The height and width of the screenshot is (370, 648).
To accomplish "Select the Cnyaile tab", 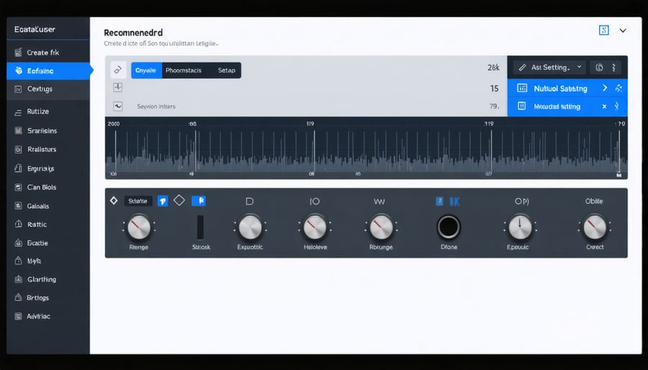I will [x=146, y=71].
